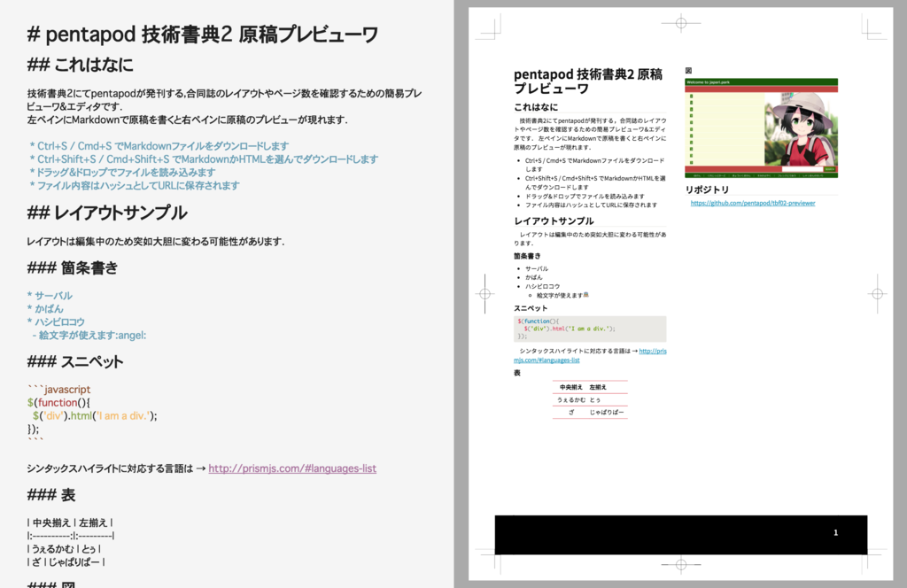The height and width of the screenshot is (588, 907).
Task: Click the '### スニペット' heading in the editor
Action: (75, 361)
